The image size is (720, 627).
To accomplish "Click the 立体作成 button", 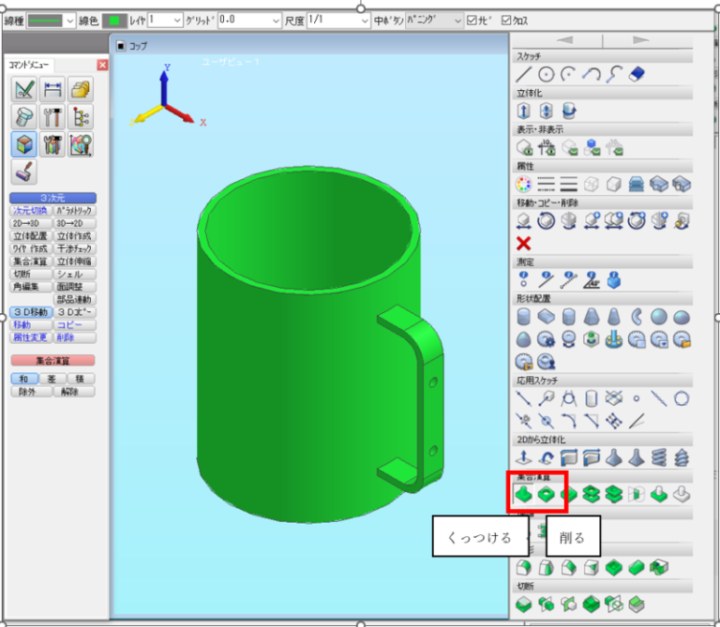I will pos(74,237).
